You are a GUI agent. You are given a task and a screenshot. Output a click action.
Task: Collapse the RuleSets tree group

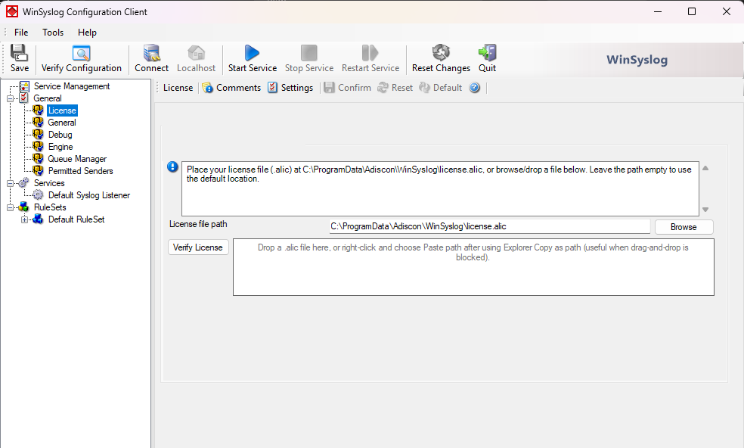click(10, 207)
